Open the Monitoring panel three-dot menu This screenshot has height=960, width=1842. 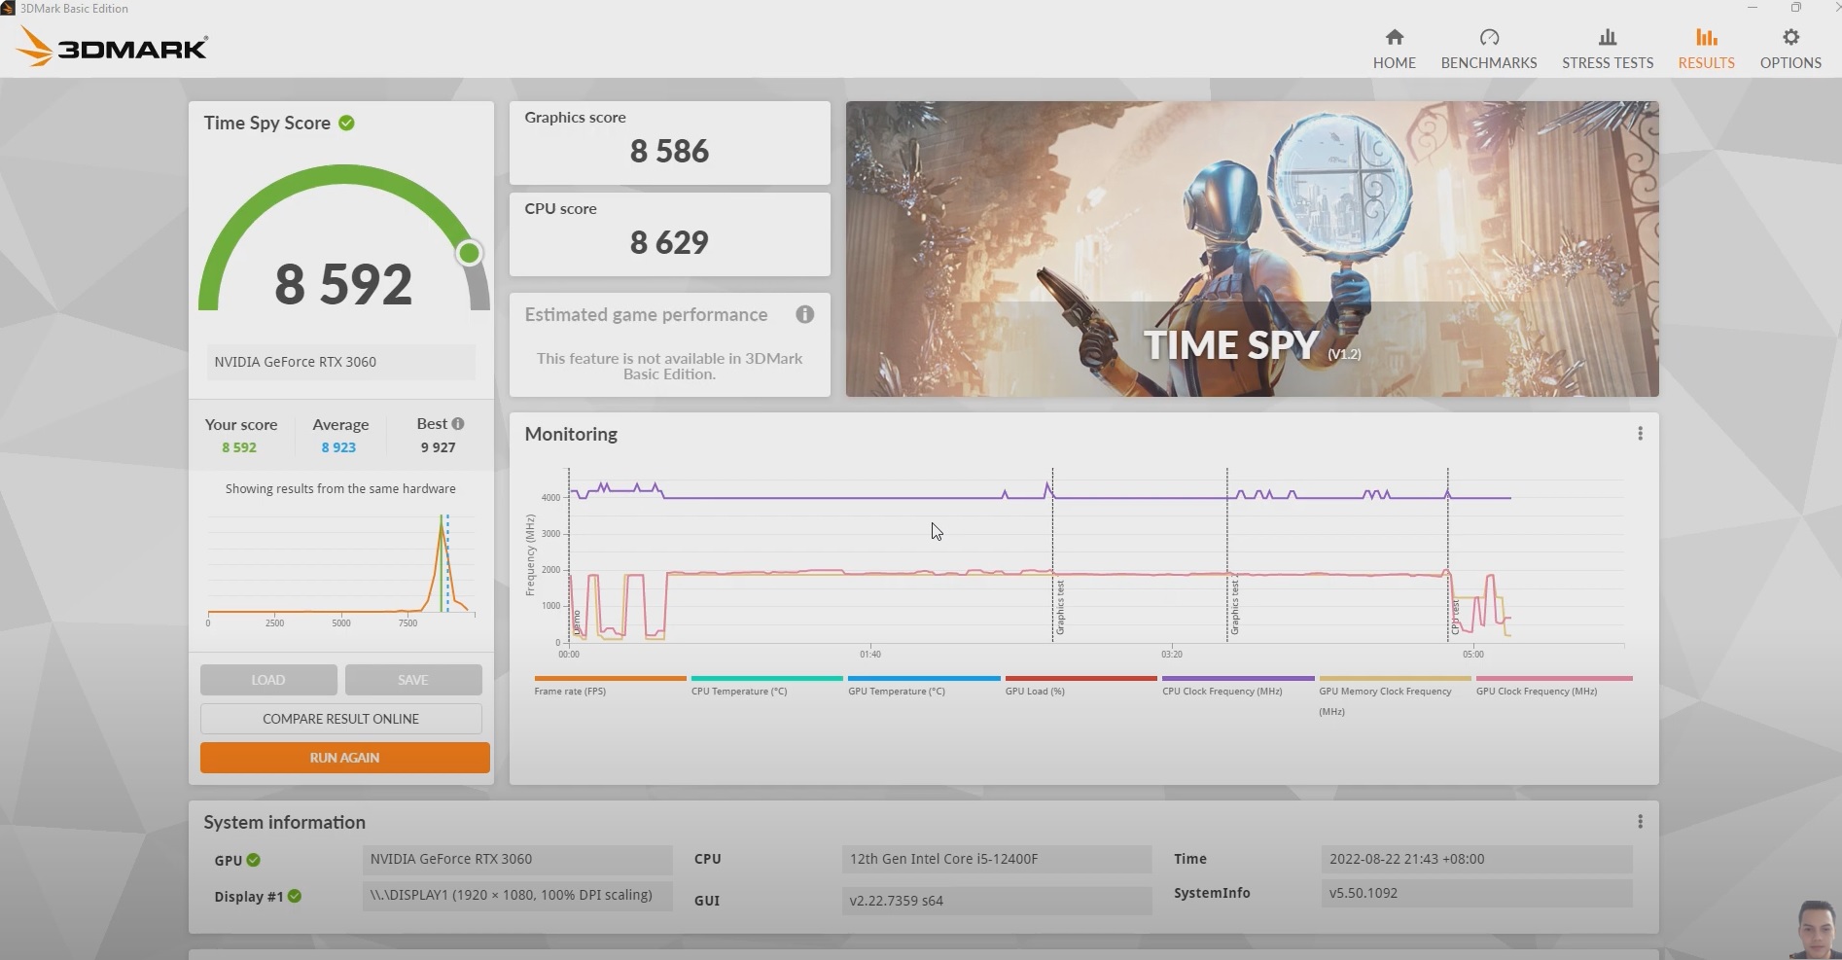[1640, 434]
